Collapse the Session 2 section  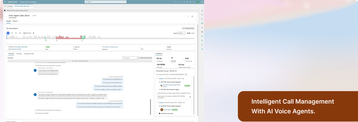click(157, 102)
